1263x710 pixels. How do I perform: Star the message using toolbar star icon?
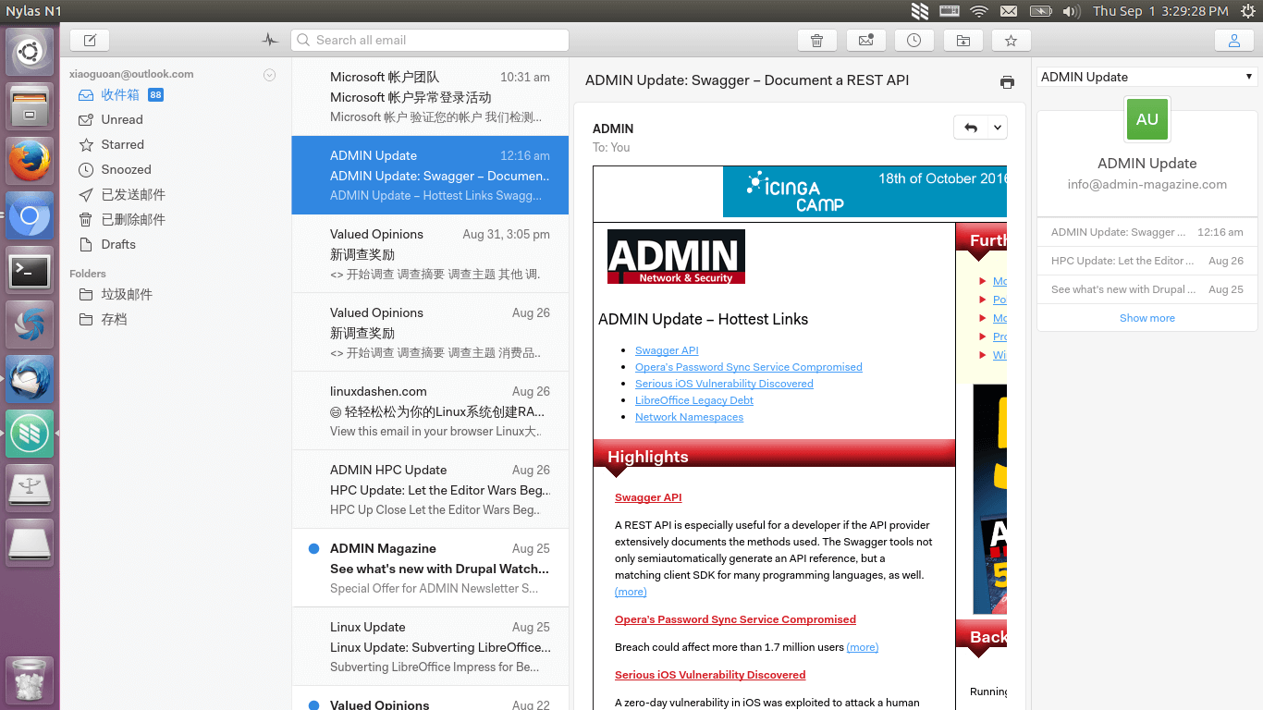pos(1011,41)
